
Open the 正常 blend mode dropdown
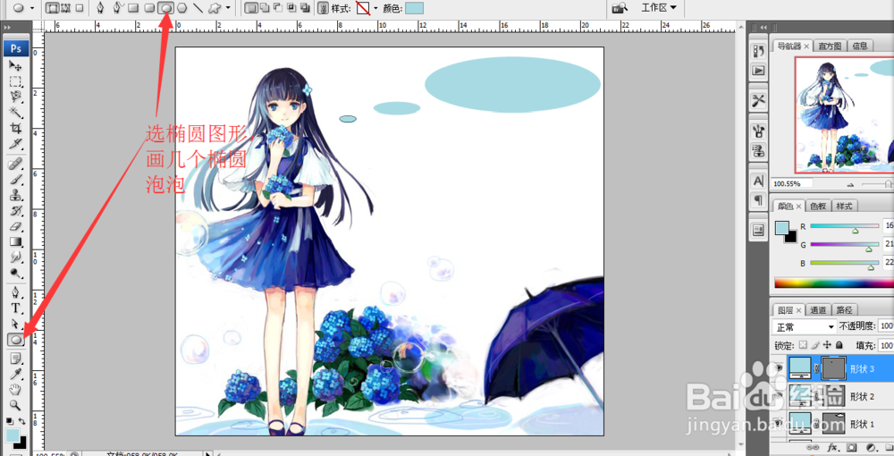[804, 326]
